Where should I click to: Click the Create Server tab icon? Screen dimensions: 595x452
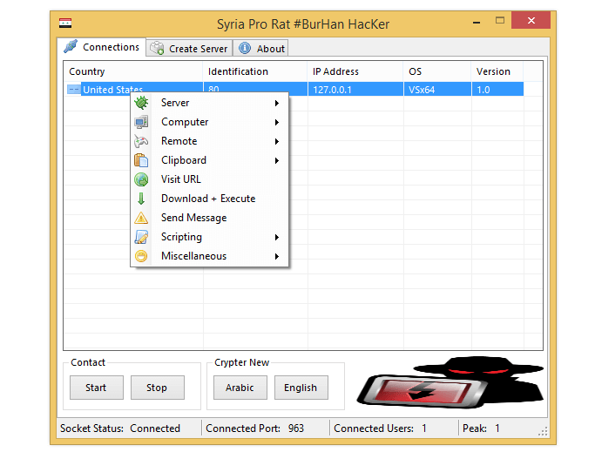(158, 49)
